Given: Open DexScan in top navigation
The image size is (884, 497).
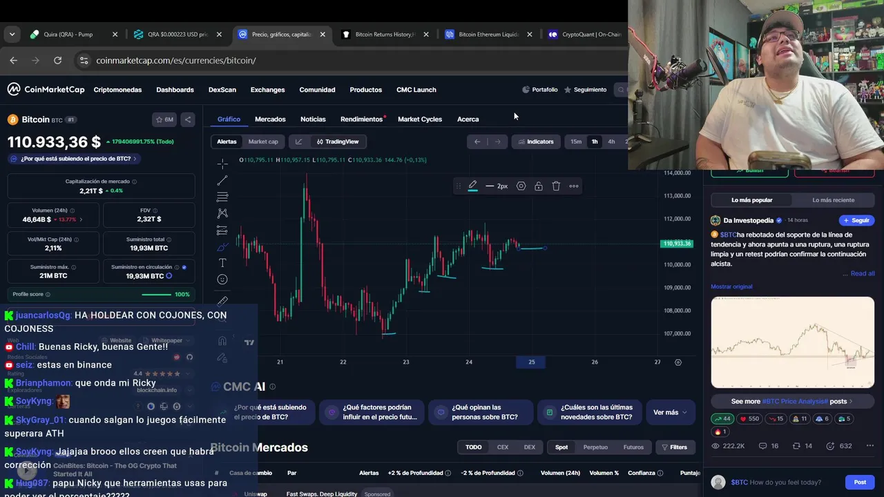Looking at the screenshot, I should point(222,90).
